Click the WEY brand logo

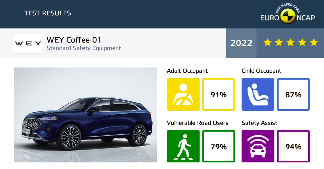coord(28,43)
